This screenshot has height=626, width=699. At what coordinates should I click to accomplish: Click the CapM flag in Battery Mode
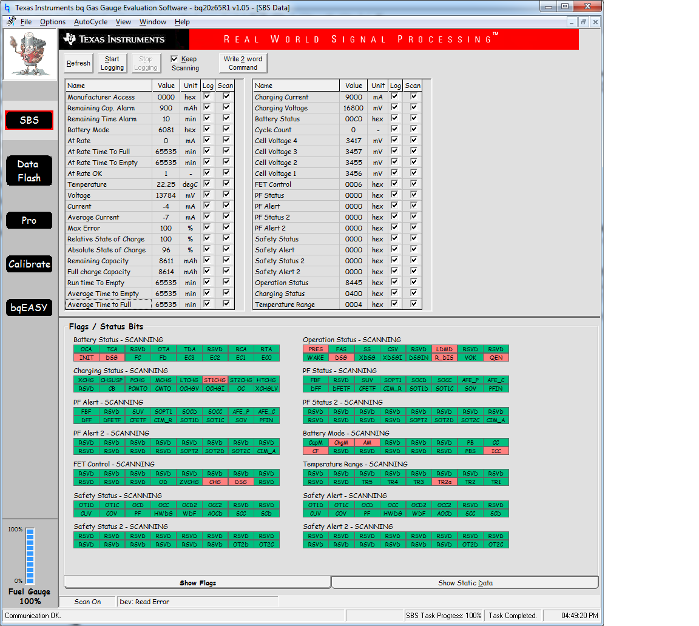click(316, 443)
